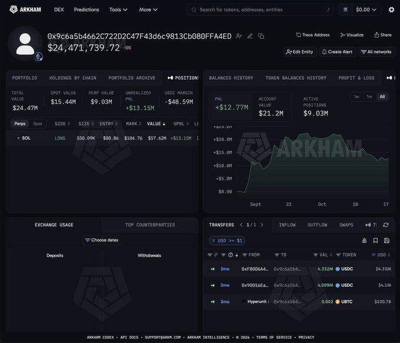Image resolution: width=400 pixels, height=343 pixels.
Task: Select the Perps toggle
Action: [x=20, y=124]
